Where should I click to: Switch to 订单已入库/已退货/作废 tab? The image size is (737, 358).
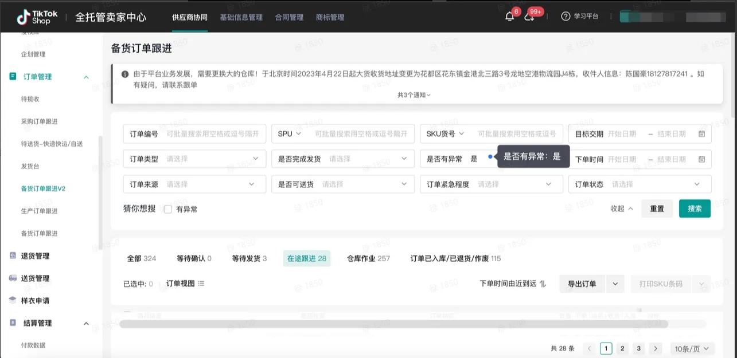pos(455,258)
